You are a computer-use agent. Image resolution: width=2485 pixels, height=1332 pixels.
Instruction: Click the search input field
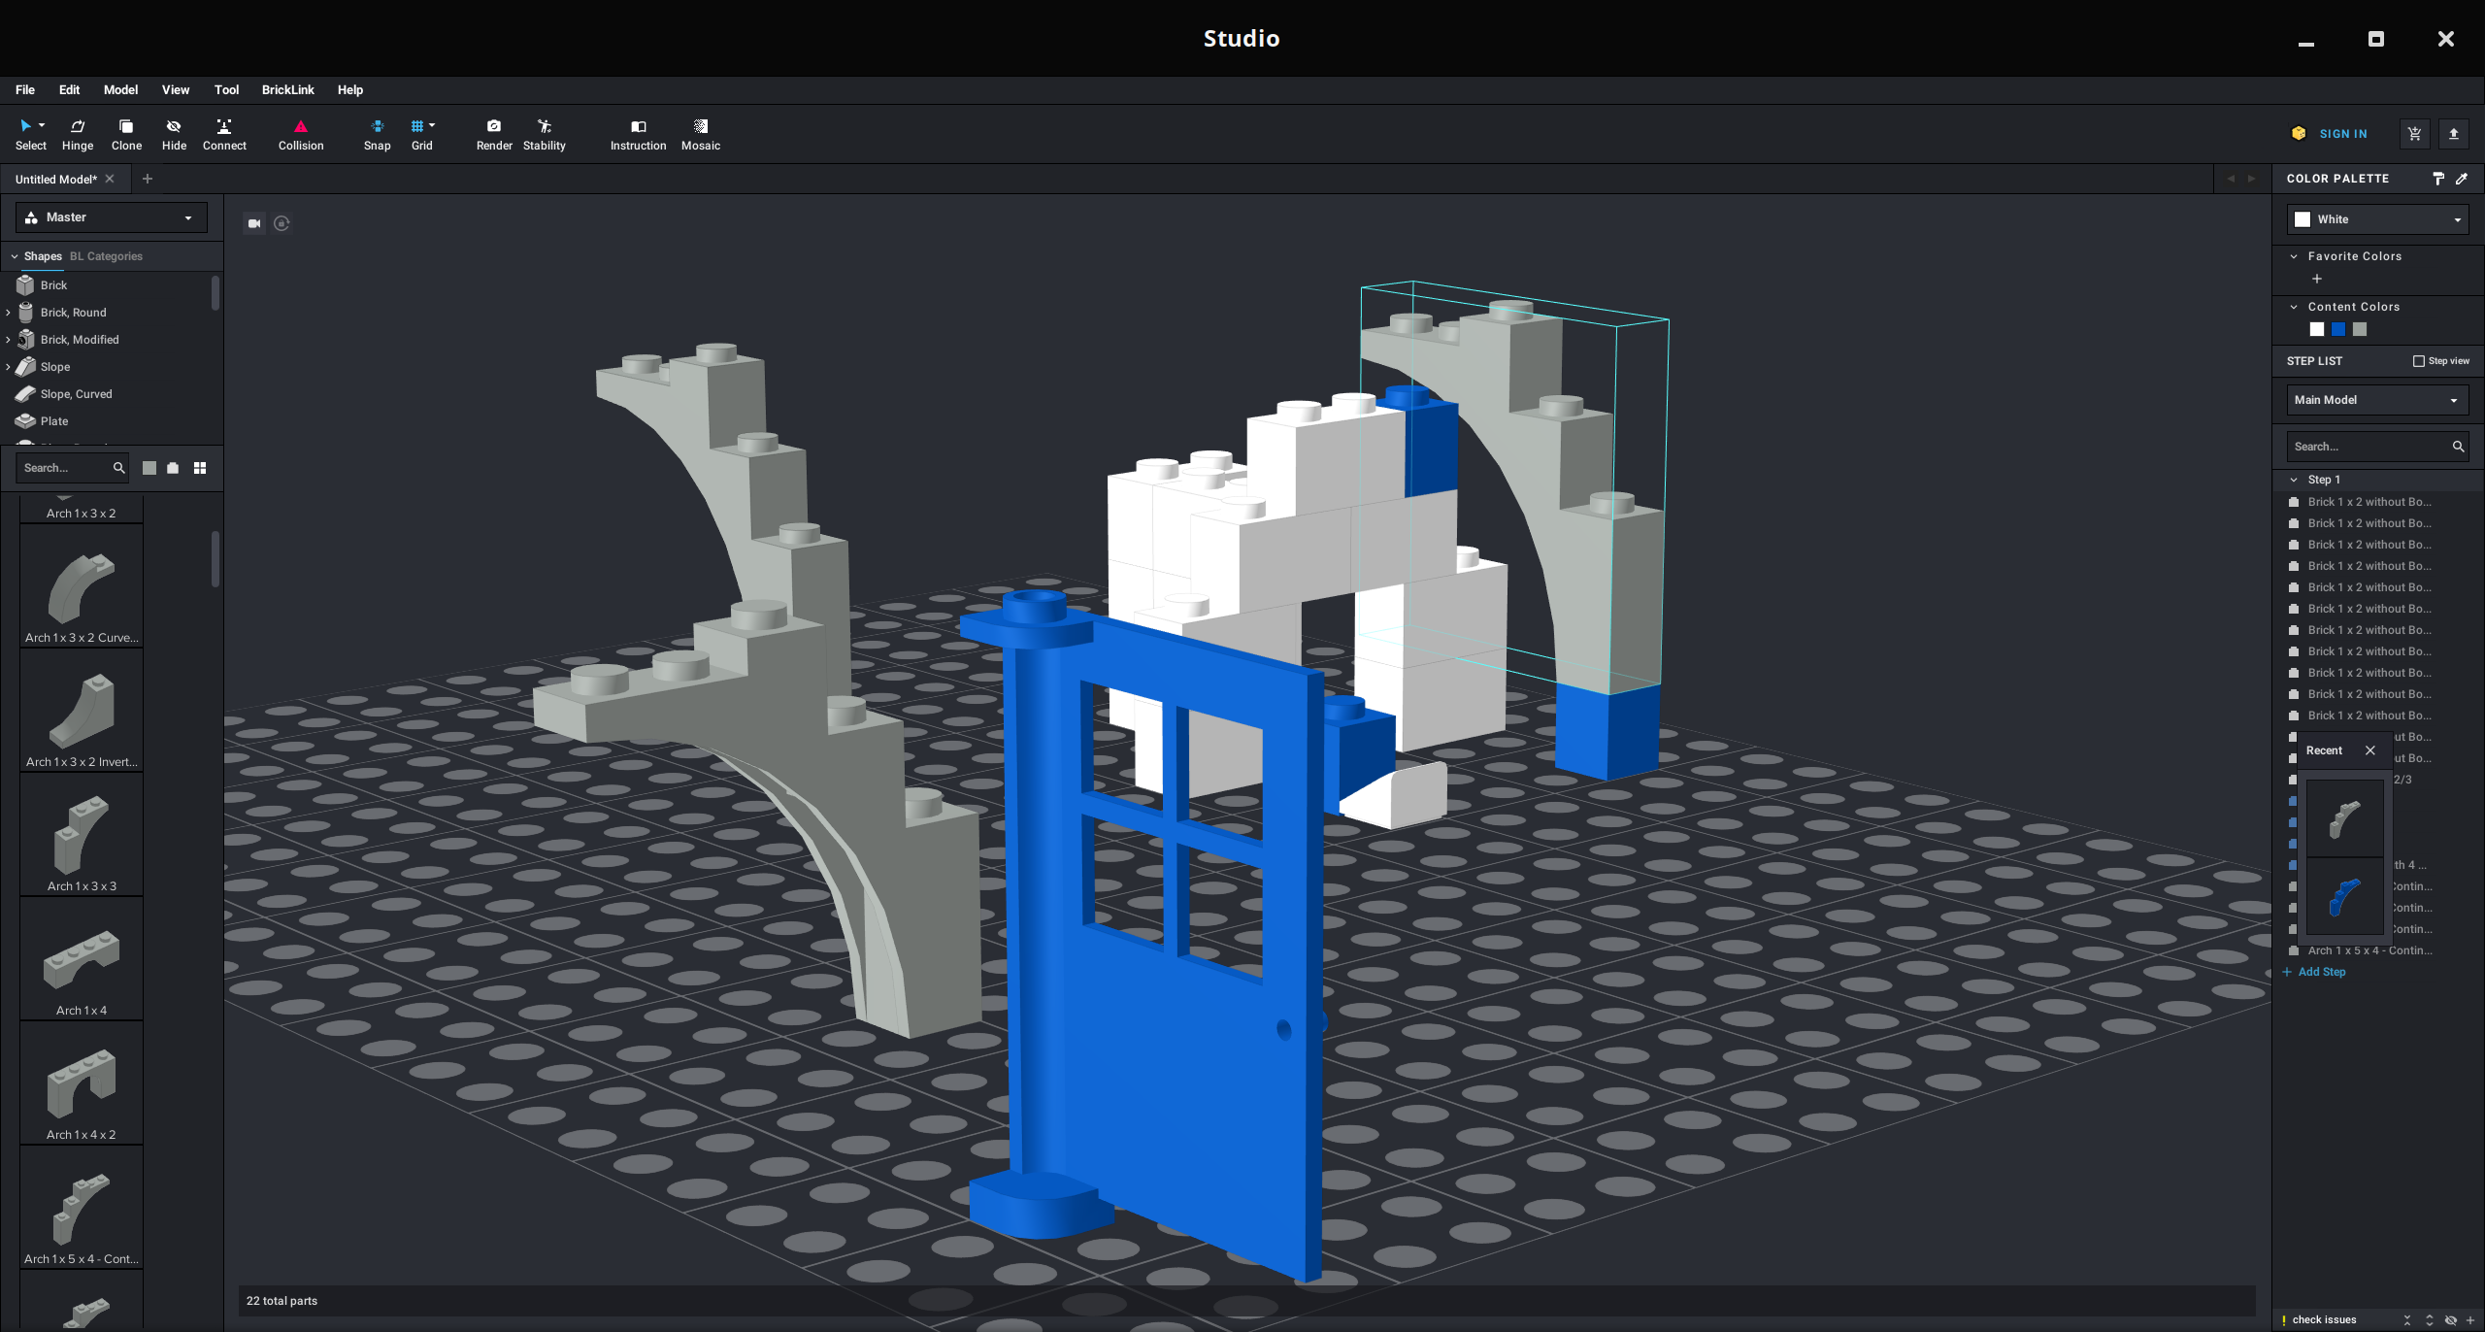(66, 467)
